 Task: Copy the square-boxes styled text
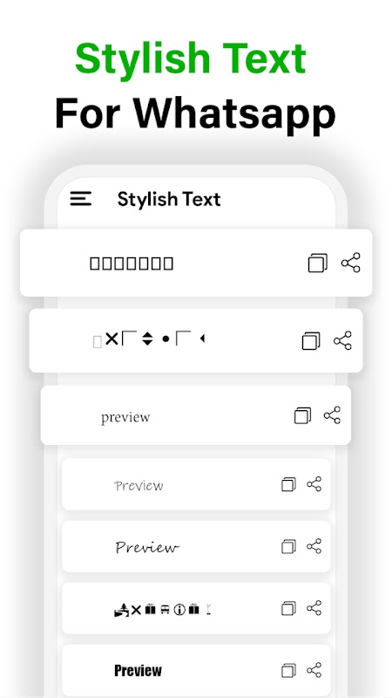318,263
